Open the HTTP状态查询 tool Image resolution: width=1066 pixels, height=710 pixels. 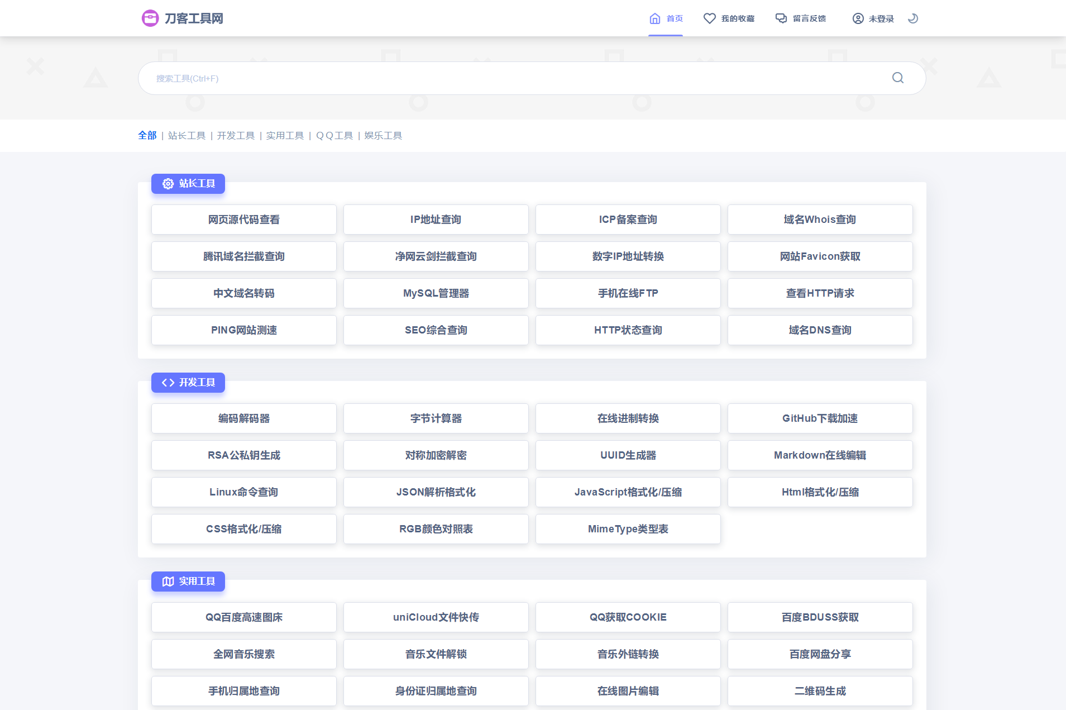pyautogui.click(x=628, y=330)
